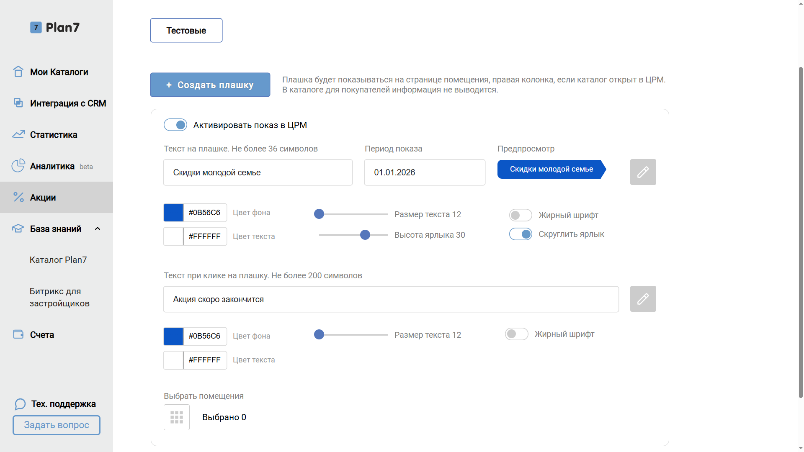804x452 pixels.
Task: Turn off the Скруглить ярлык switch
Action: [521, 234]
